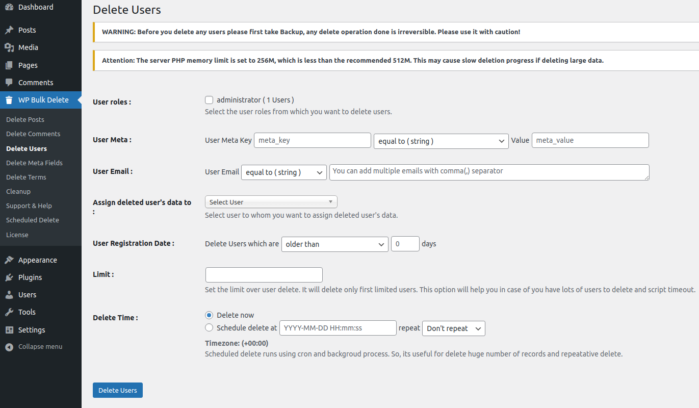Click the Appearance paintbrush icon
This screenshot has width=699, height=408.
coord(9,260)
